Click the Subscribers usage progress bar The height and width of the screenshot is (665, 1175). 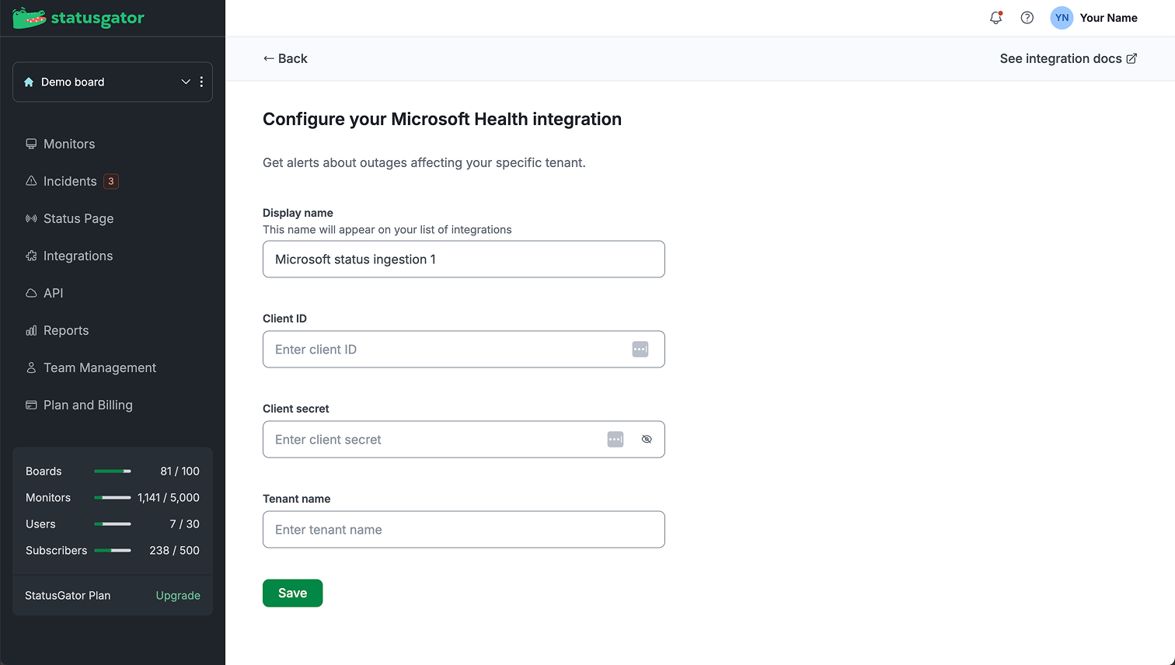(113, 550)
